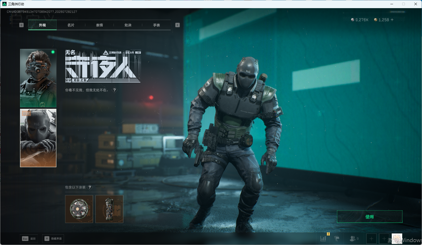Go to the 处决 tab
The image size is (422, 245).
point(128,25)
